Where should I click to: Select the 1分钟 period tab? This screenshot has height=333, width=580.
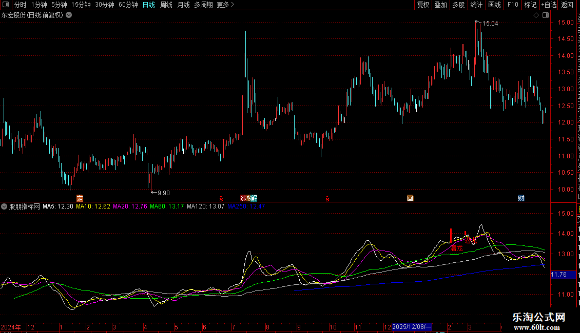[39, 5]
